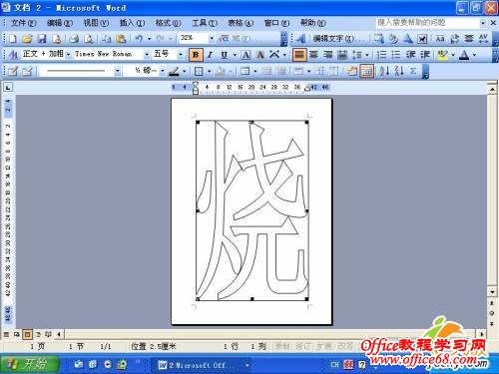Toggle right alignment button

click(x=328, y=55)
